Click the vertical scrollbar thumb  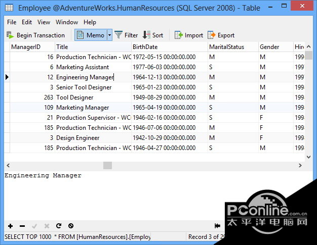pyautogui.click(x=308, y=56)
